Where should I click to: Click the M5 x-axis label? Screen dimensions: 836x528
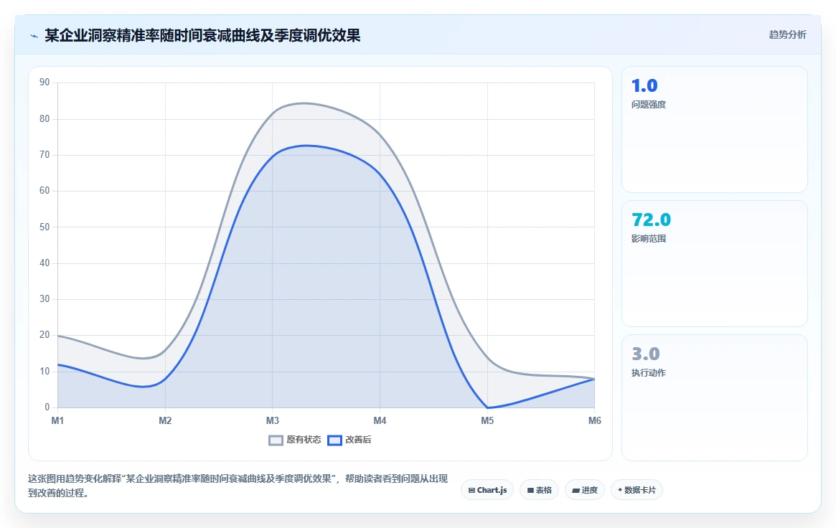[x=487, y=421]
